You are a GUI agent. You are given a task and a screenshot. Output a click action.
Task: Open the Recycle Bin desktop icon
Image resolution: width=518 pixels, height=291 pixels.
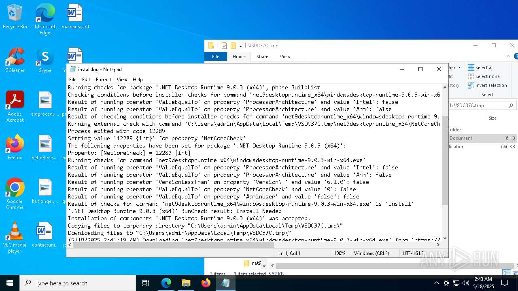[x=15, y=17]
